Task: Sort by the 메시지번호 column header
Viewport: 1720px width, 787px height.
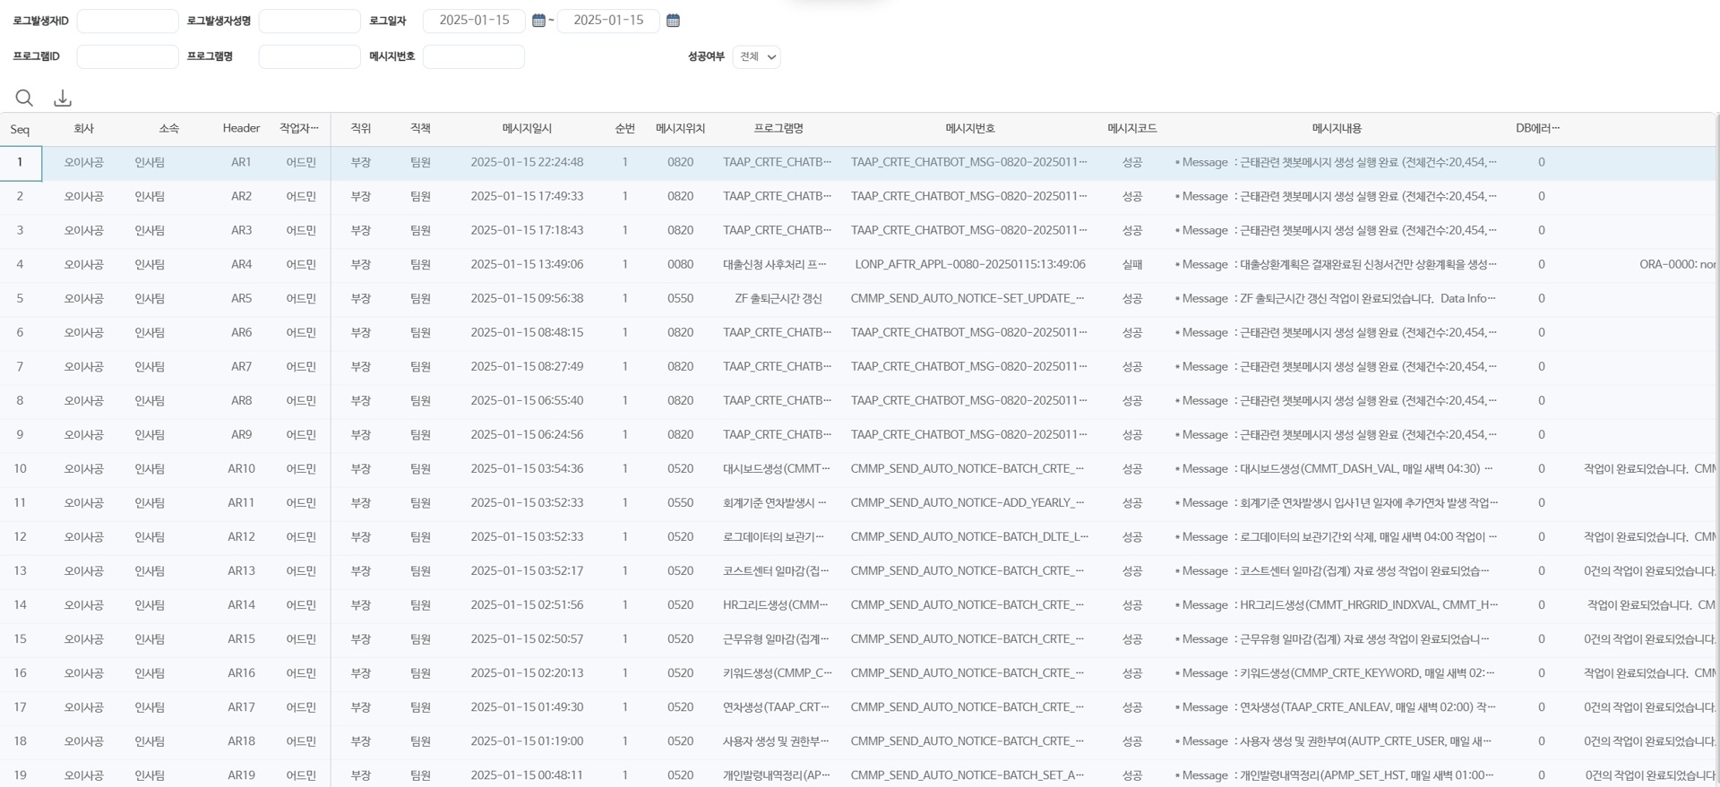Action: tap(969, 129)
